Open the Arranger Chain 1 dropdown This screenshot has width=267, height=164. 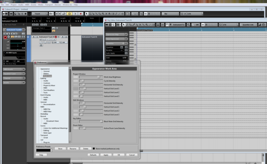click(42, 28)
